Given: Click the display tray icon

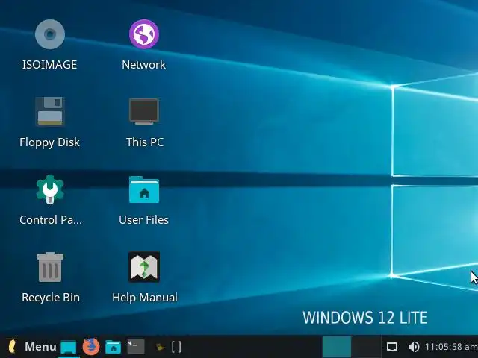Looking at the screenshot, I should click(392, 347).
